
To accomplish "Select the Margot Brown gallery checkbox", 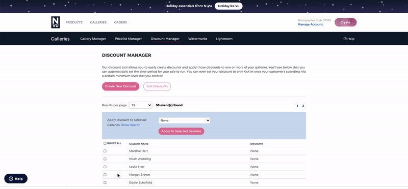I will point(105,175).
